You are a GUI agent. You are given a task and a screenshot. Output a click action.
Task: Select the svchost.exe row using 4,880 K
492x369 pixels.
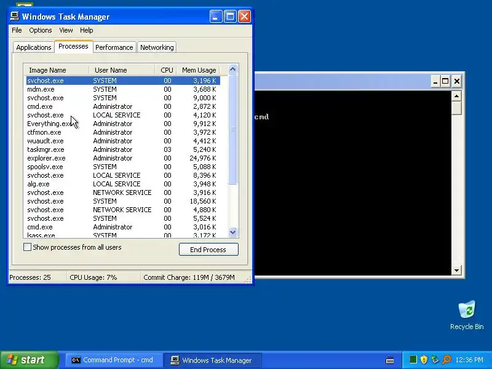click(x=123, y=210)
